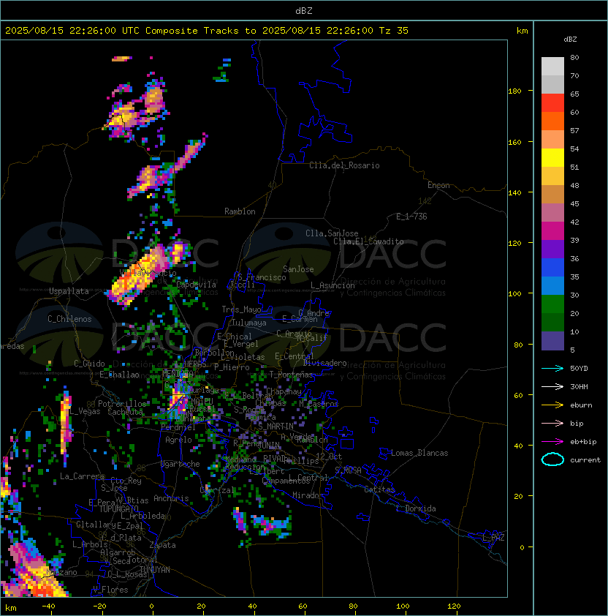Click the 'Uspallata' map label

[x=69, y=291]
